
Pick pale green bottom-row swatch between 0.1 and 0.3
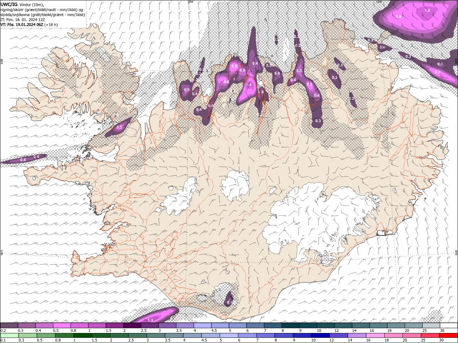coord(9,335)
